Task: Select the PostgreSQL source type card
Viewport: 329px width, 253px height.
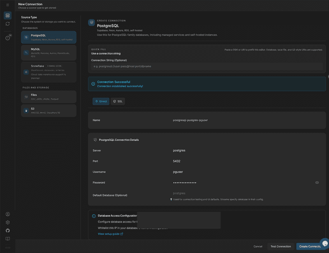Action: click(x=49, y=37)
